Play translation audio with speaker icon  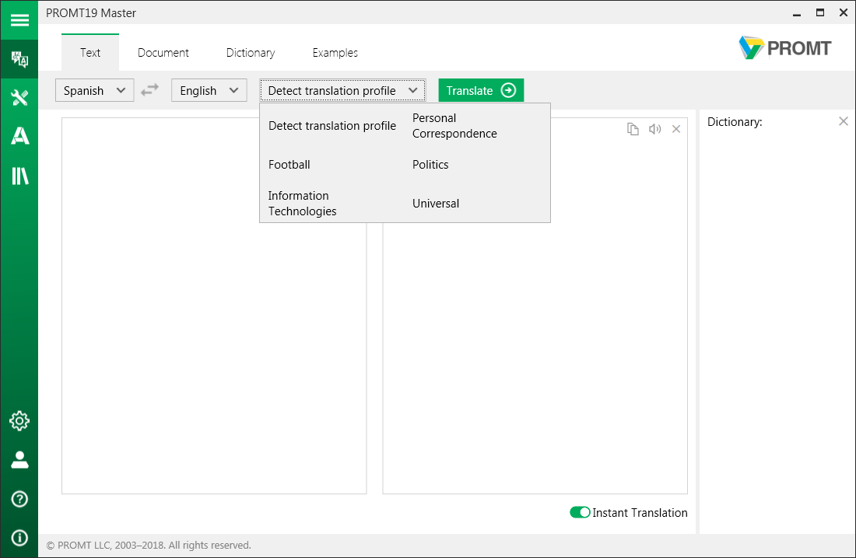(655, 129)
